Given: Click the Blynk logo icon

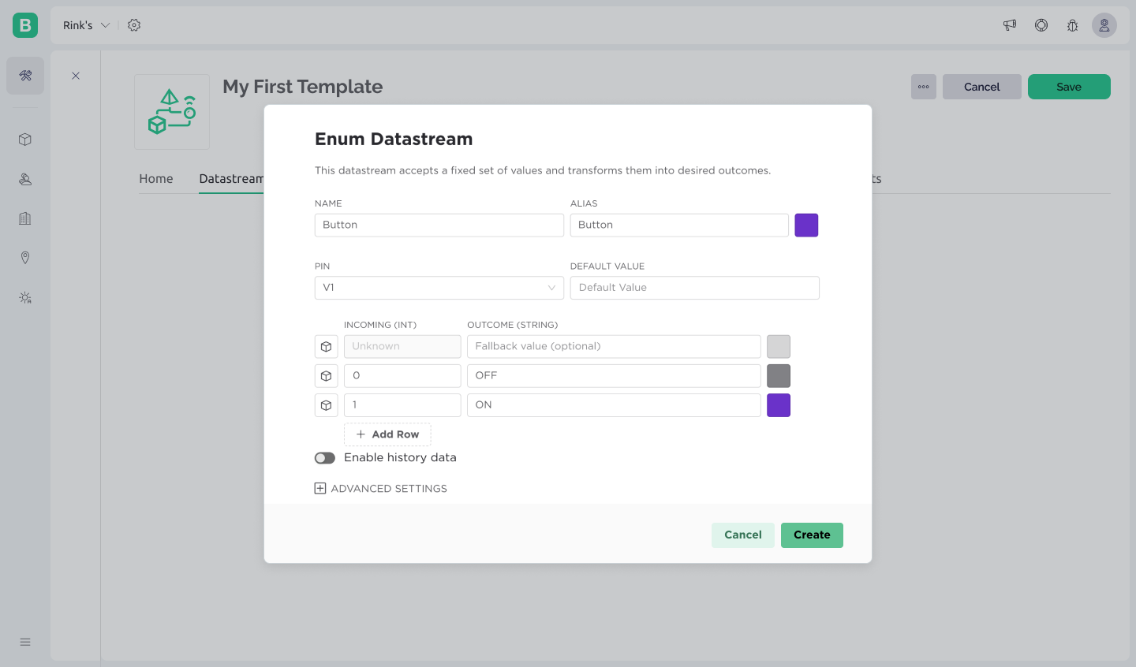Looking at the screenshot, I should [x=25, y=25].
